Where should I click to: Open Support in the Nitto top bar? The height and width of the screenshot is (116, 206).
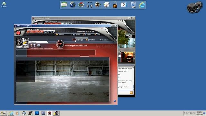[x=60, y=34]
